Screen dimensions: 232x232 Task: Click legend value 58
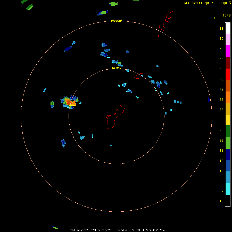coord(221,49)
